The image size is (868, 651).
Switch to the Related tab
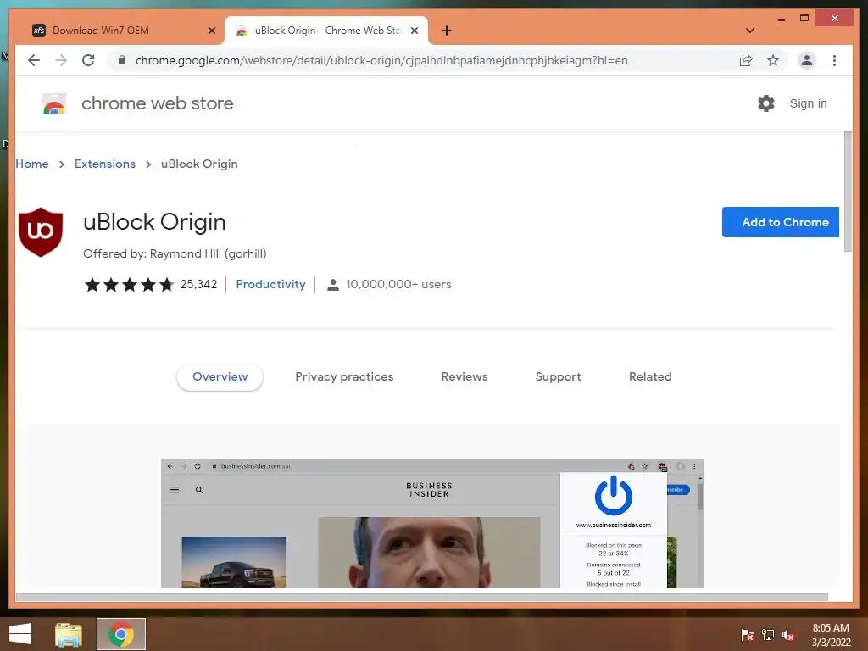650,377
